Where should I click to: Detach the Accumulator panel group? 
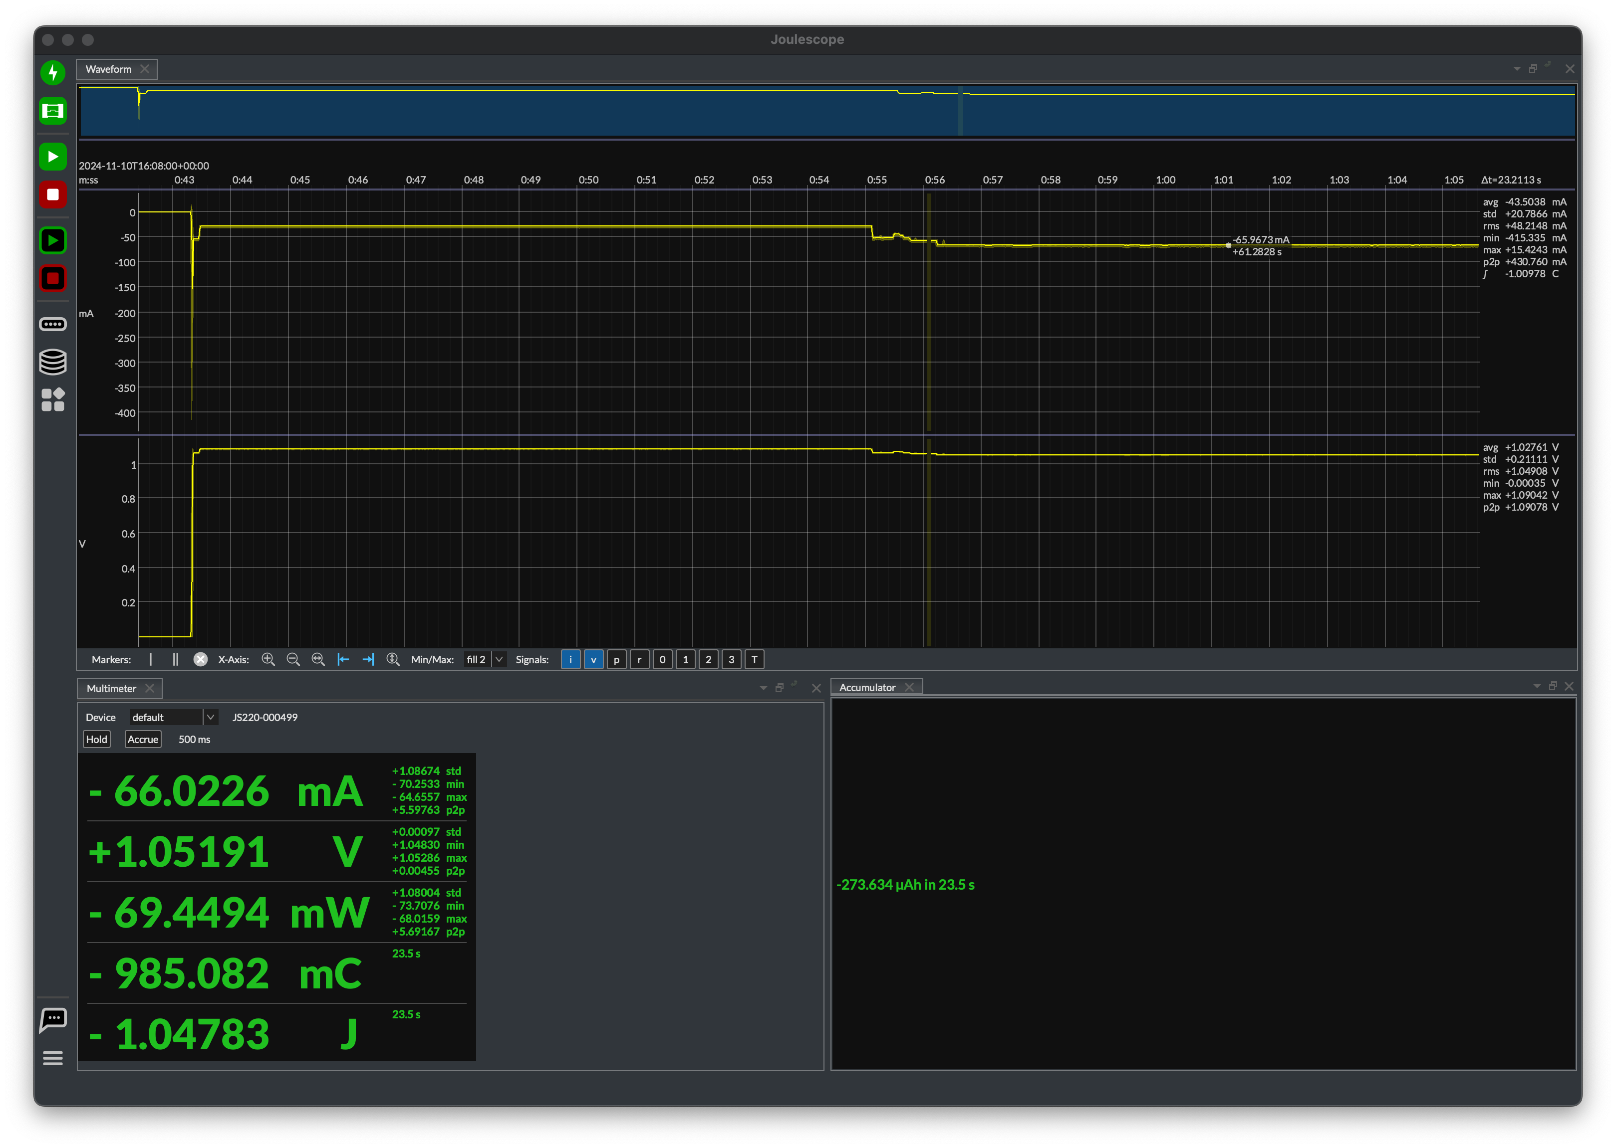point(1553,686)
